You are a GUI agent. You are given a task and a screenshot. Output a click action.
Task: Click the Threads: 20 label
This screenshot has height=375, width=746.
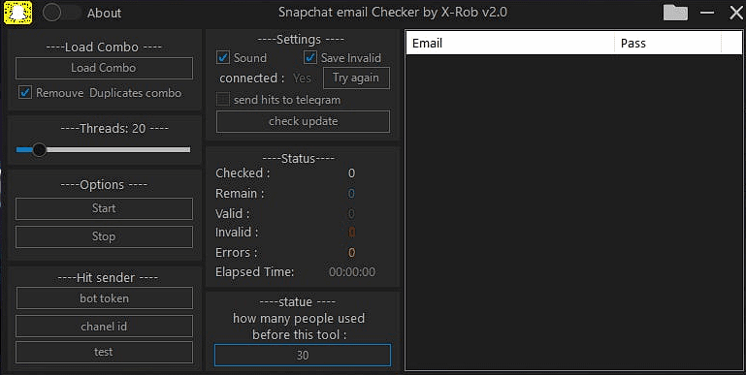coord(114,128)
